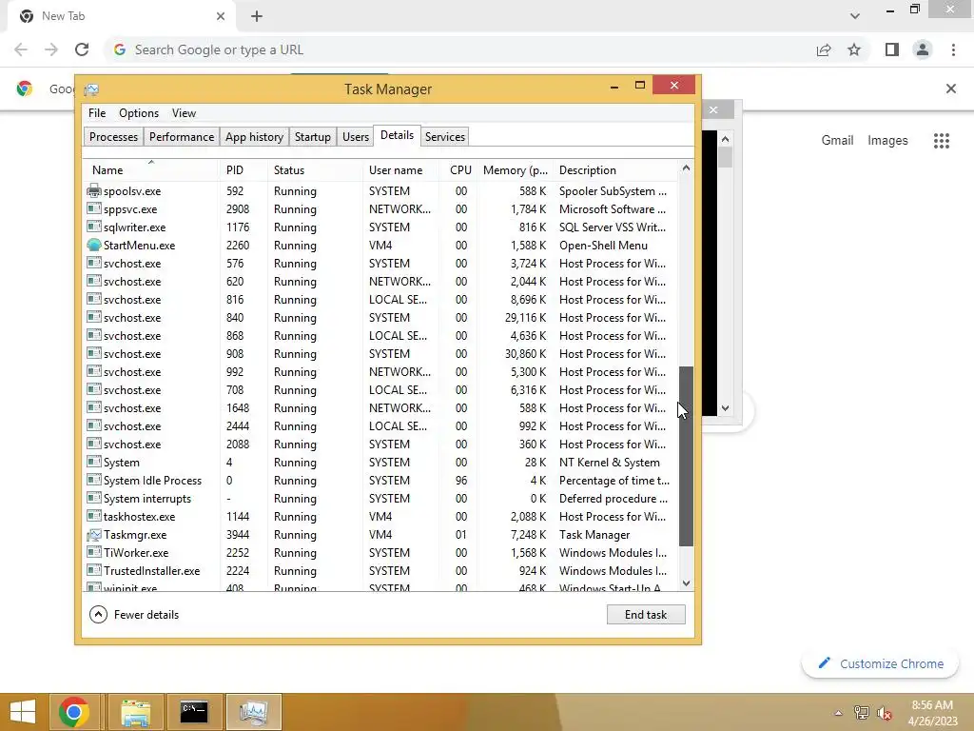Screen dimensions: 974x731
Task: Open Google apps grid
Action: (x=941, y=141)
